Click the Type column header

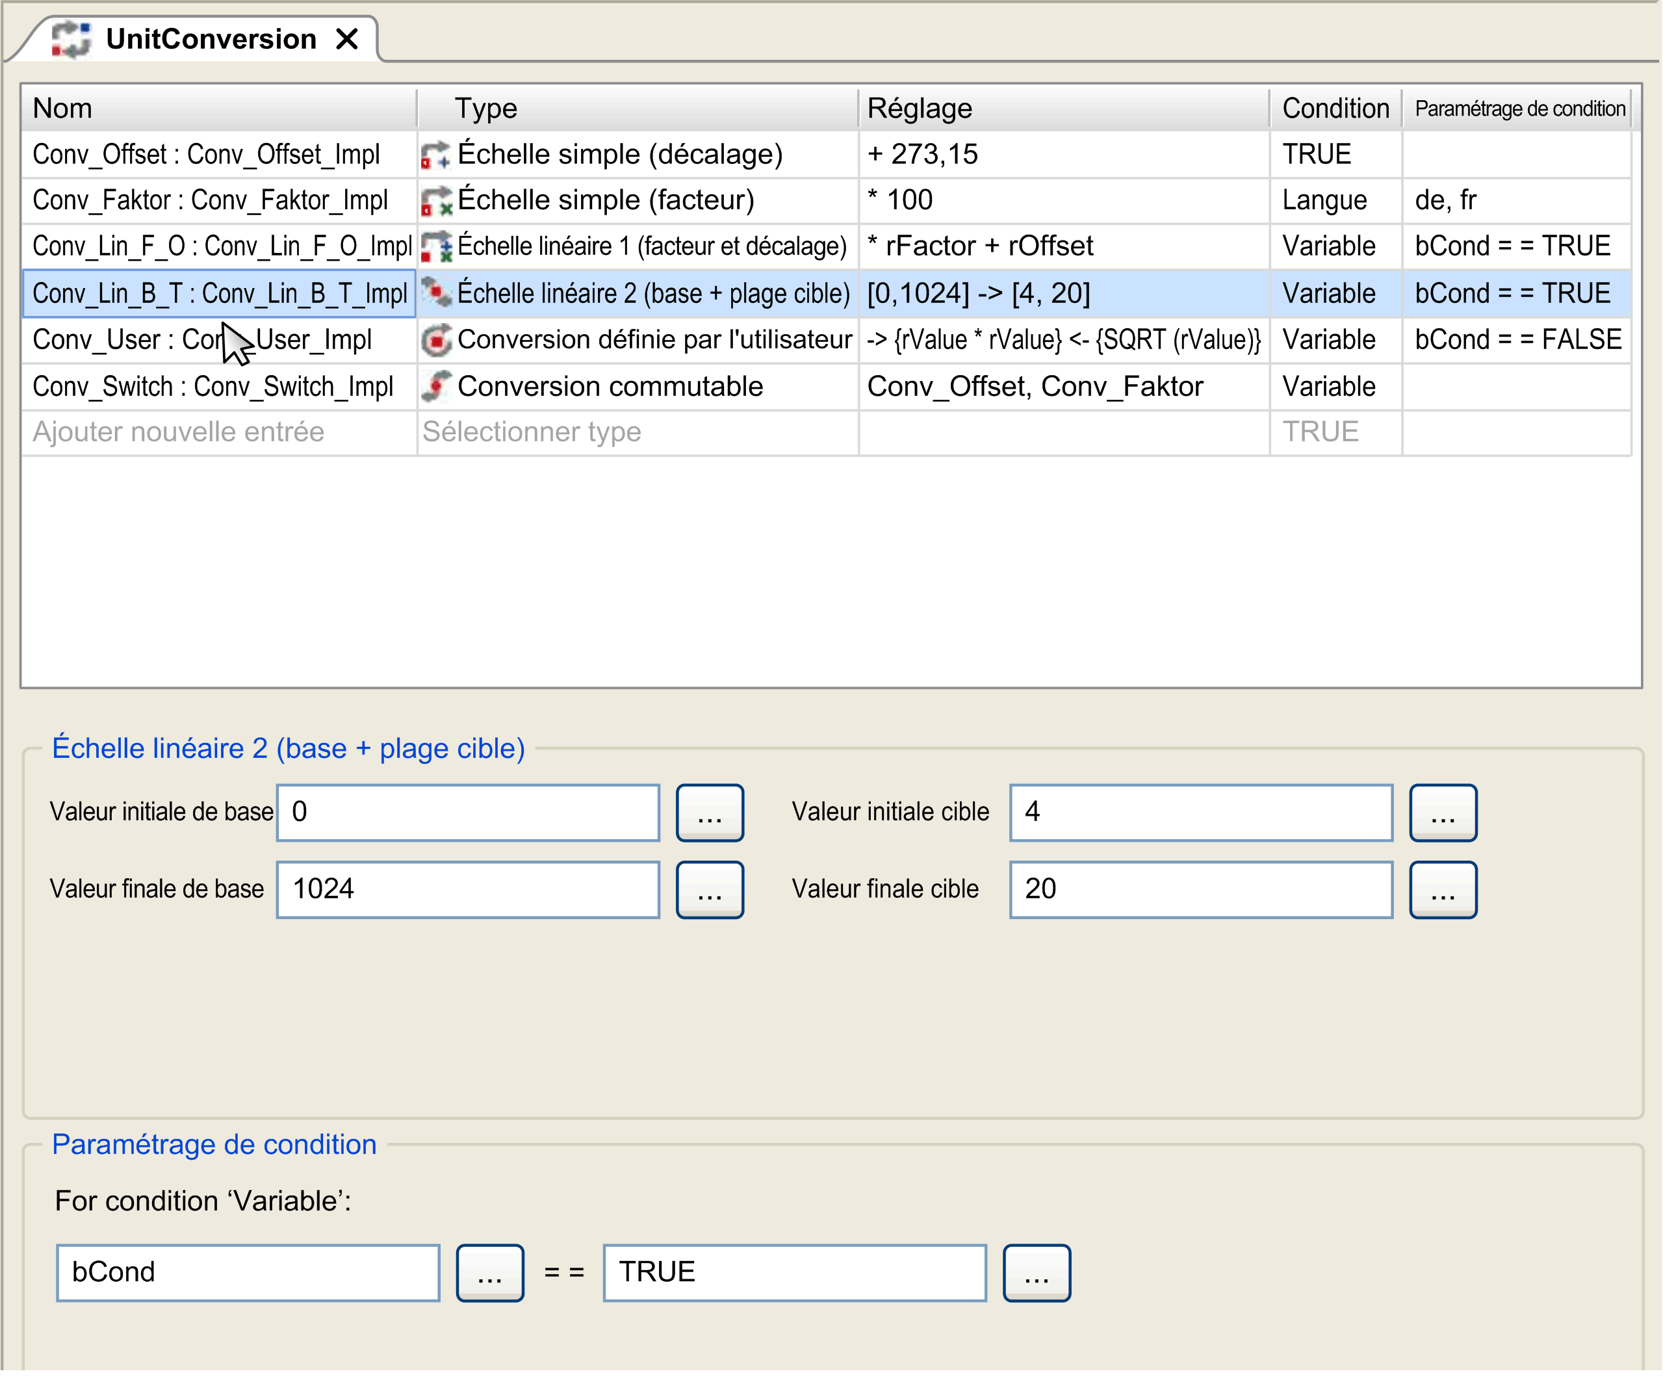(638, 109)
